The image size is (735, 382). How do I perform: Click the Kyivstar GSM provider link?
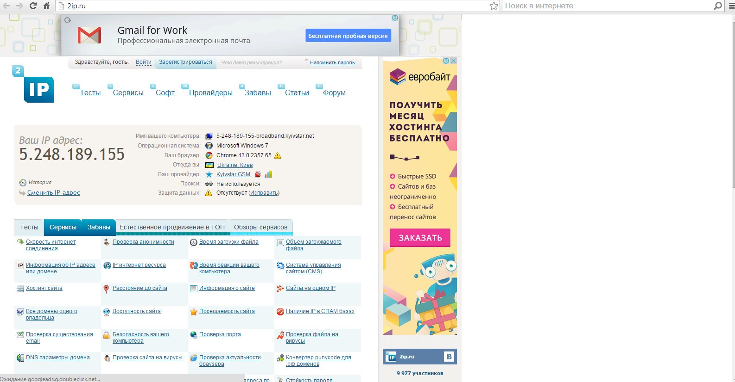(x=234, y=174)
